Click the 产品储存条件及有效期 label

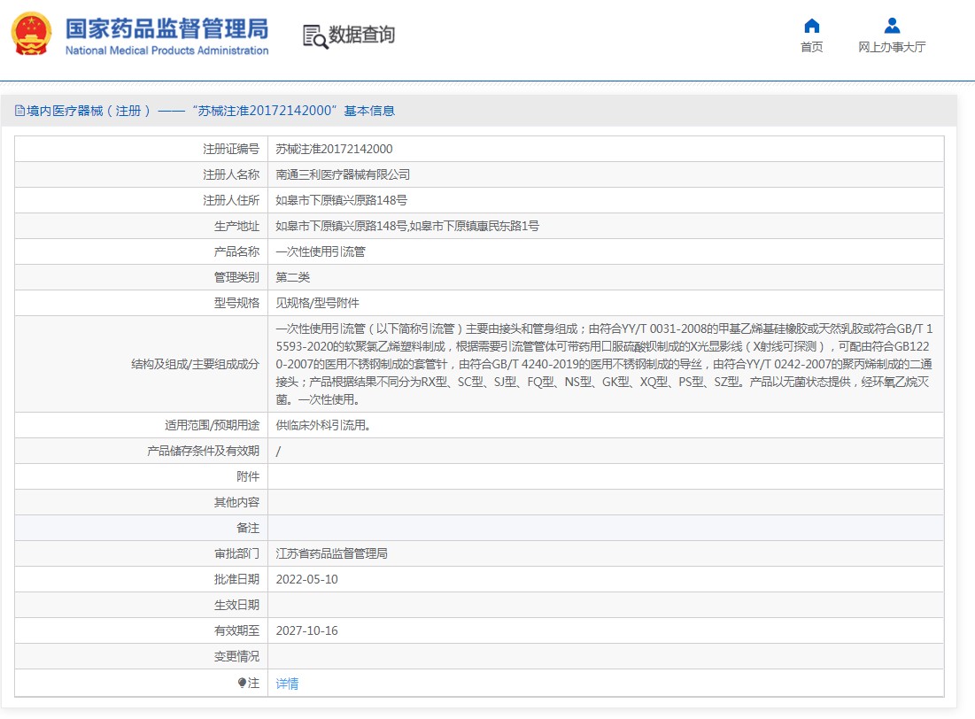[x=203, y=451]
